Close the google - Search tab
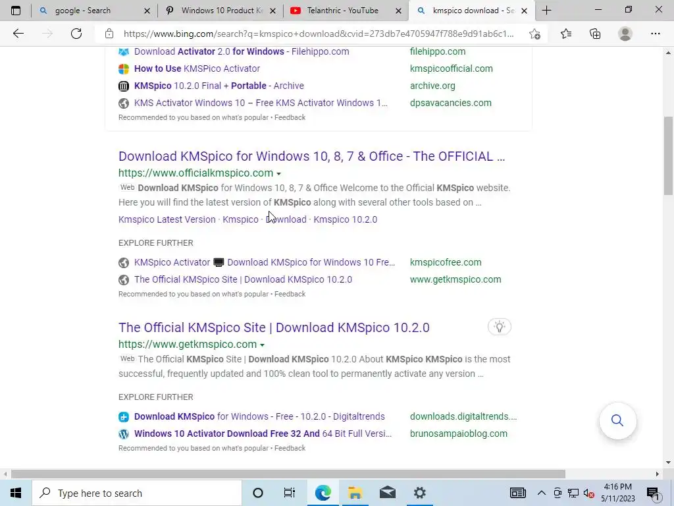Screen dimensions: 674x506 (147, 11)
